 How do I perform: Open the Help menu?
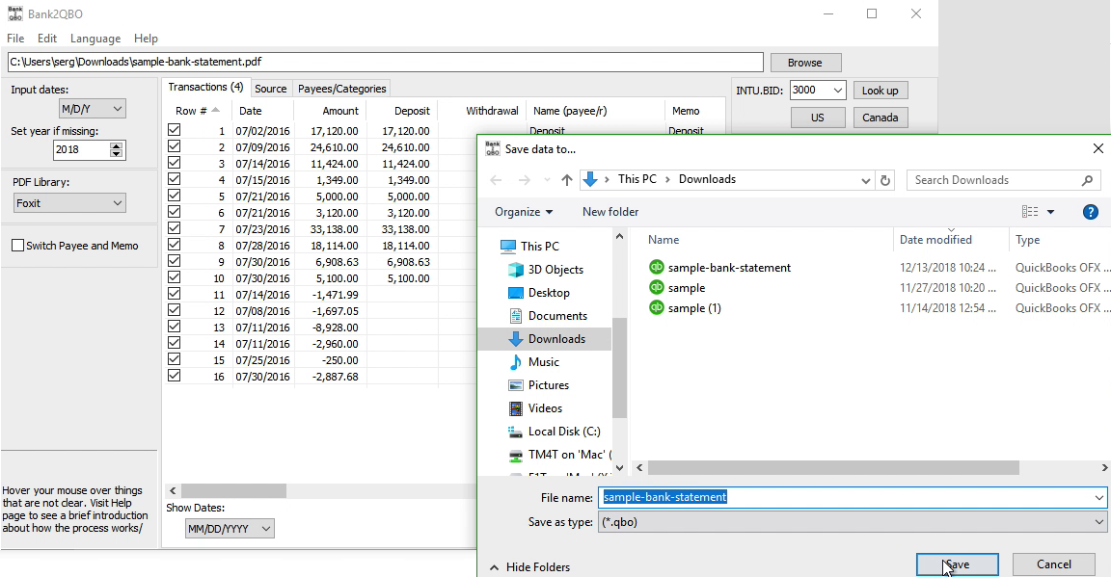coord(146,39)
